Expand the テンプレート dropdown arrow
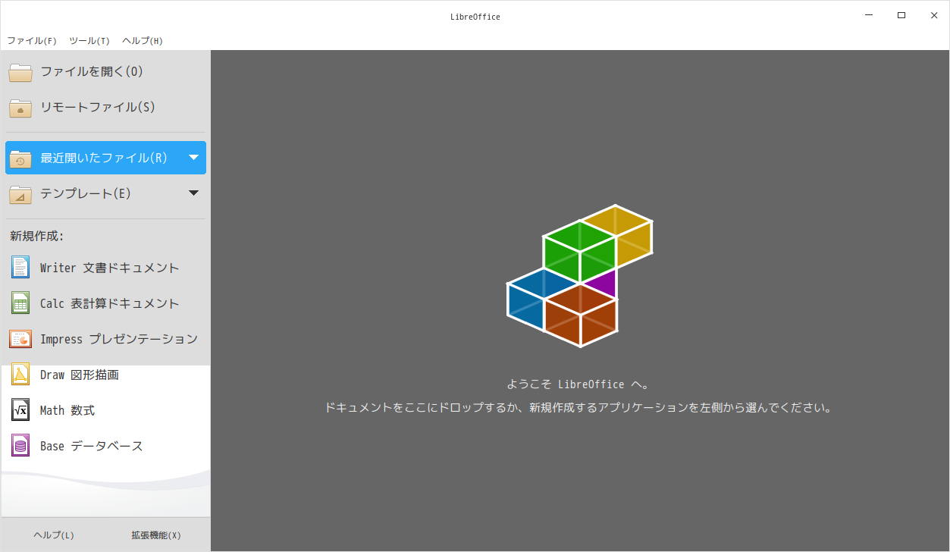This screenshot has width=950, height=552. [193, 193]
